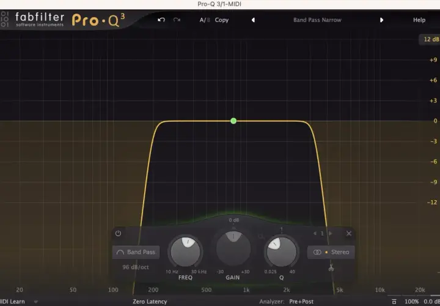
Task: Click the output options icon beside 100%
Action: 394,302
